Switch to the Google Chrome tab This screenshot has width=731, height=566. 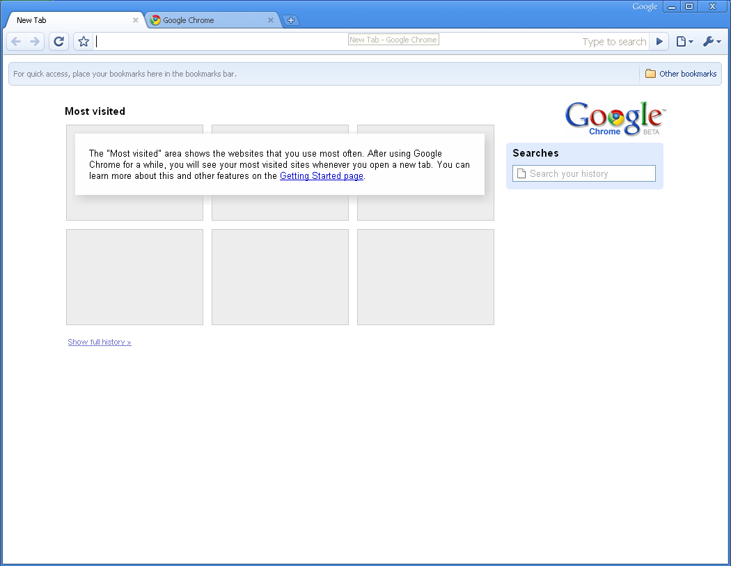tap(202, 20)
